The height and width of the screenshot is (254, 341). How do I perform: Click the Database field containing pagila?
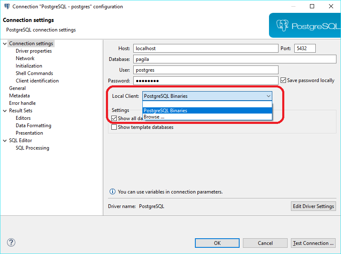point(235,59)
